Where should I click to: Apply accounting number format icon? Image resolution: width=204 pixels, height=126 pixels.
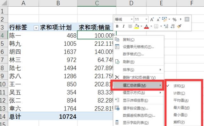(x=164, y=19)
